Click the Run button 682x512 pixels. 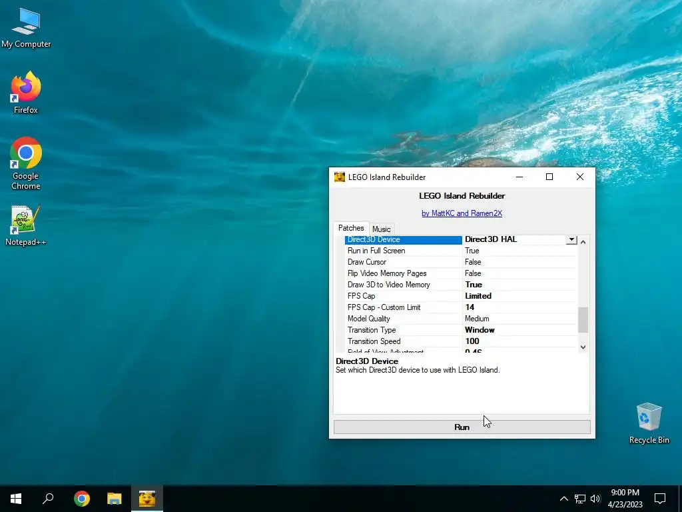tap(462, 427)
